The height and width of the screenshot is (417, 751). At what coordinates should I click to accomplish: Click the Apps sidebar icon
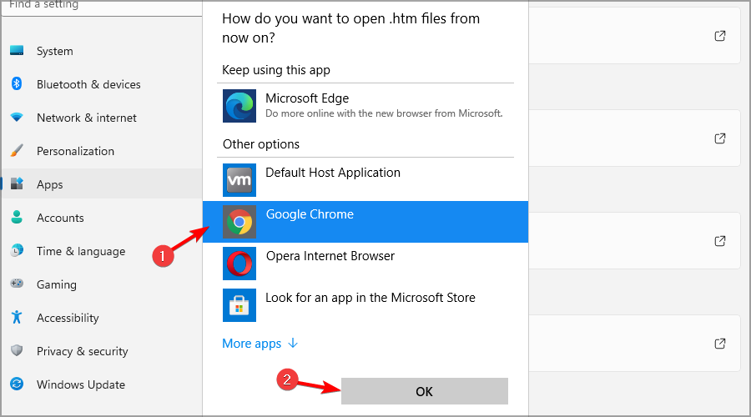(x=17, y=183)
